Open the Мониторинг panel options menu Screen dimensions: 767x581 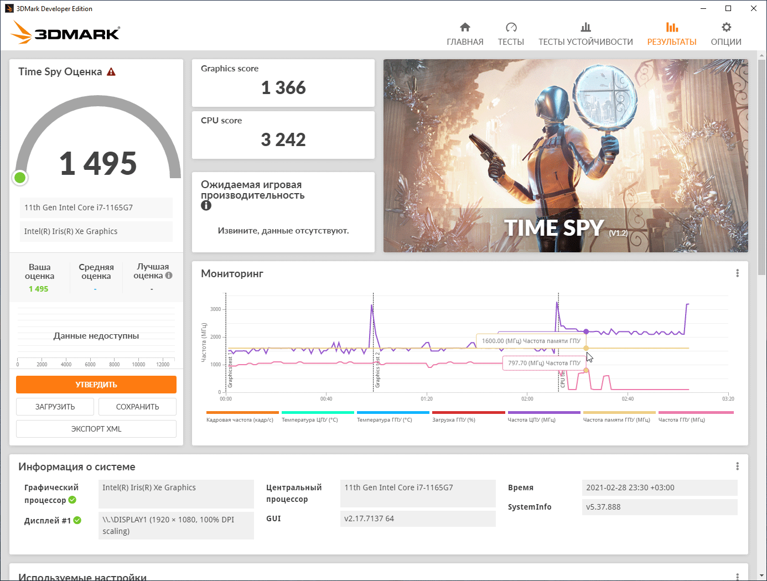(x=737, y=273)
